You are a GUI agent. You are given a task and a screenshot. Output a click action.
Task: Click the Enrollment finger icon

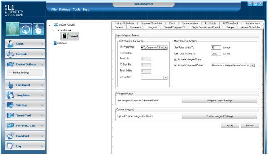tap(11, 85)
